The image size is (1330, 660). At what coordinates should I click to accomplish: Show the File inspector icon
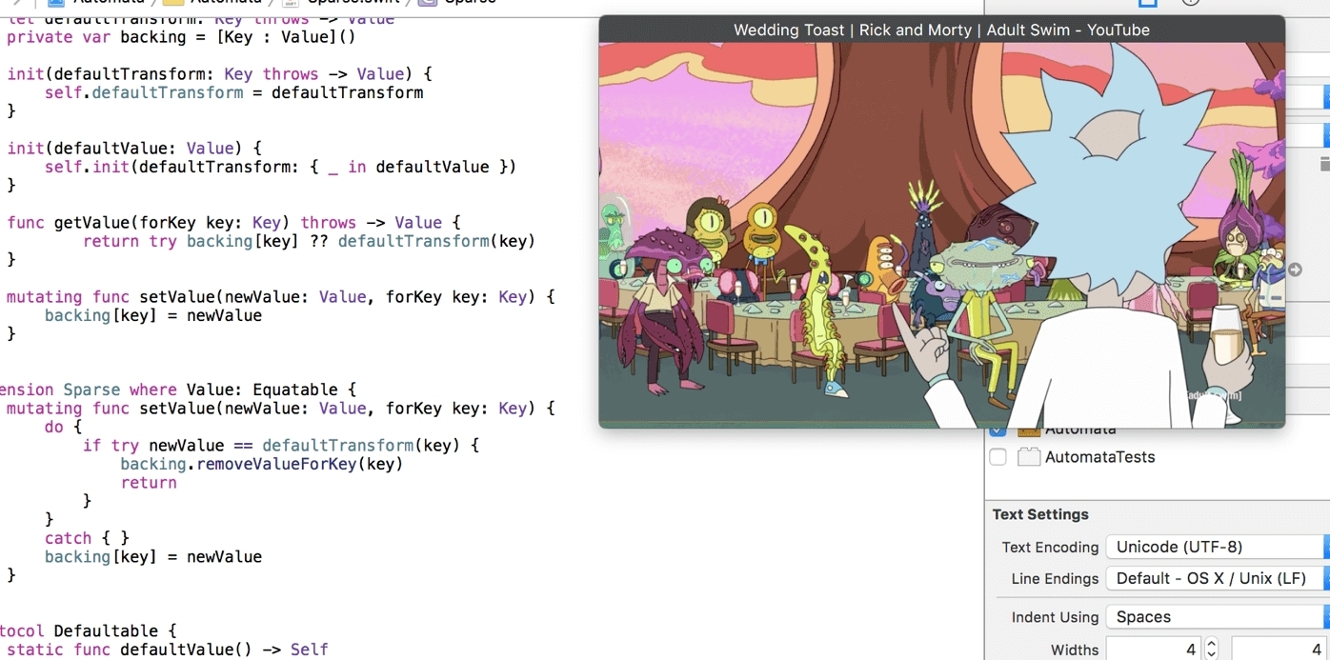pyautogui.click(x=1148, y=3)
